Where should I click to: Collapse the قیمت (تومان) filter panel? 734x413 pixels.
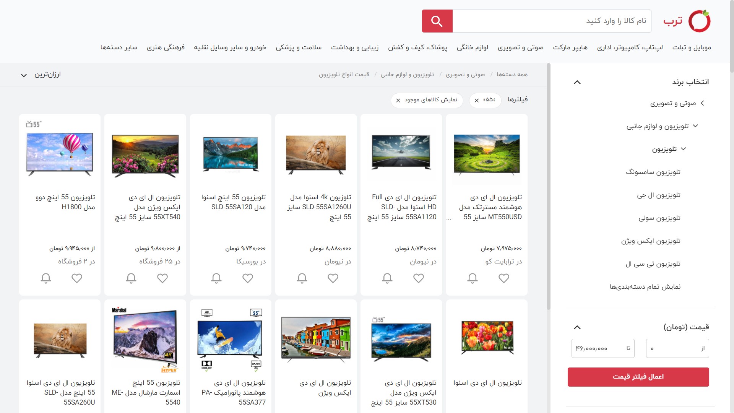click(x=577, y=327)
